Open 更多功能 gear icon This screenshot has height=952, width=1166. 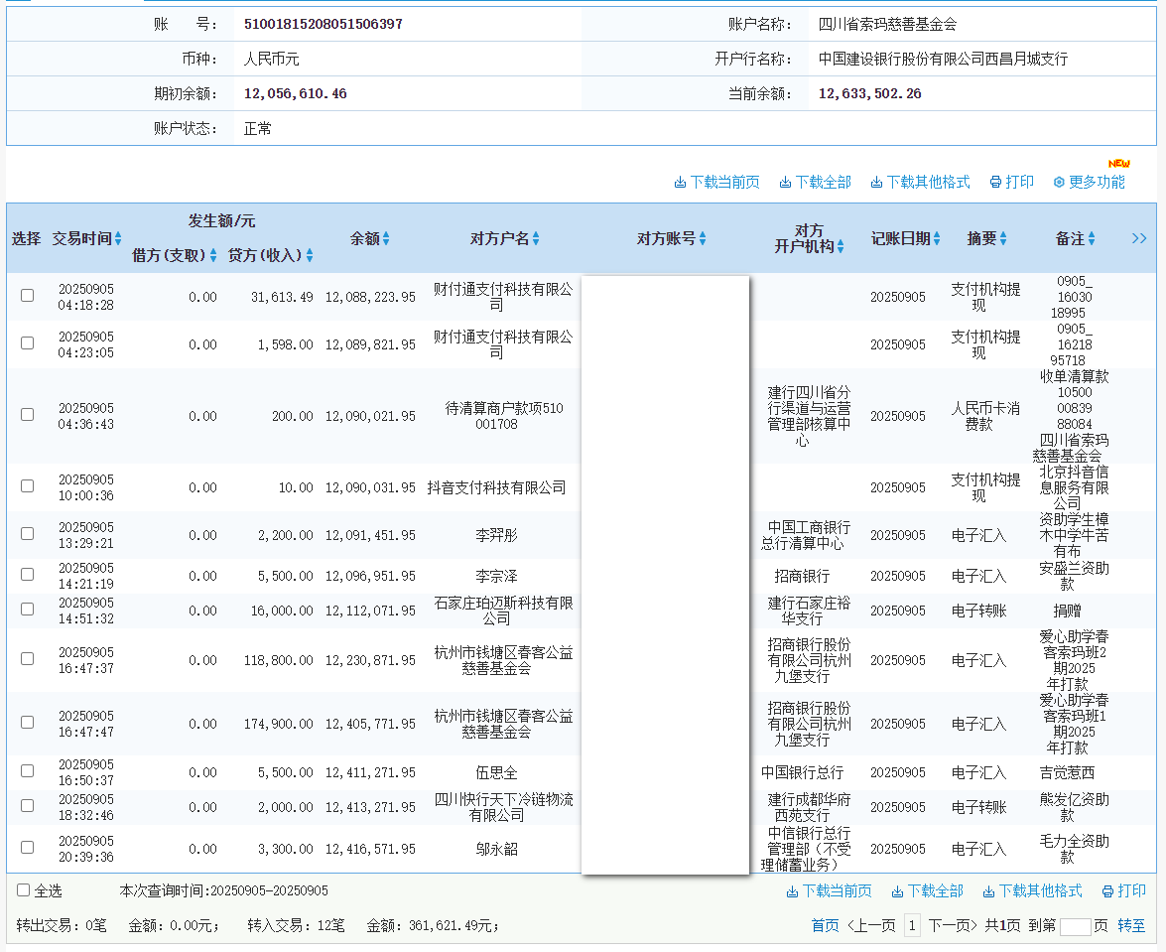click(1059, 183)
